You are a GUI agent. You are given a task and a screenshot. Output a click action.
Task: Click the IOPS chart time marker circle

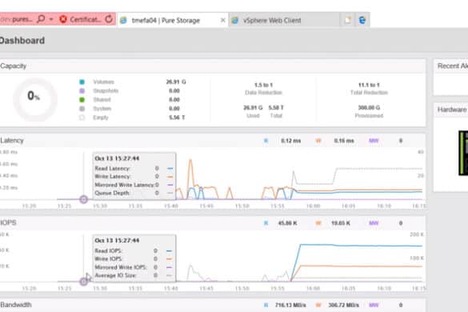point(83,282)
